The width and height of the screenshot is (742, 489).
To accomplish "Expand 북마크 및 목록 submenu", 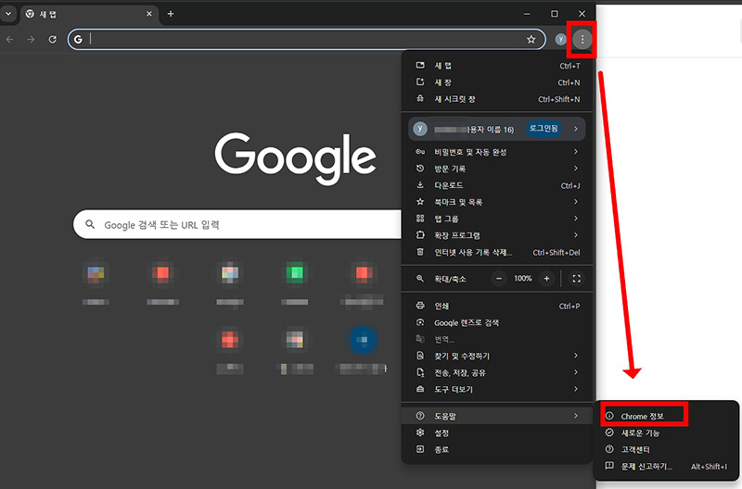I will (497, 202).
